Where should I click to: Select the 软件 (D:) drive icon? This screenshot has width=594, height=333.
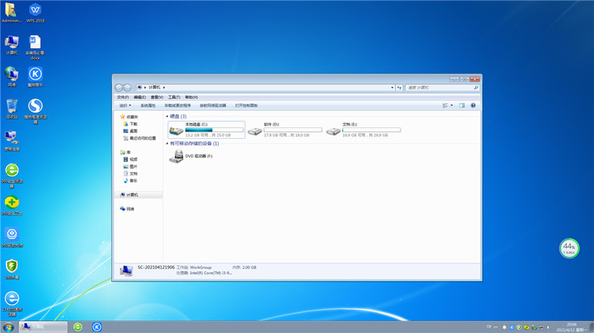(255, 131)
